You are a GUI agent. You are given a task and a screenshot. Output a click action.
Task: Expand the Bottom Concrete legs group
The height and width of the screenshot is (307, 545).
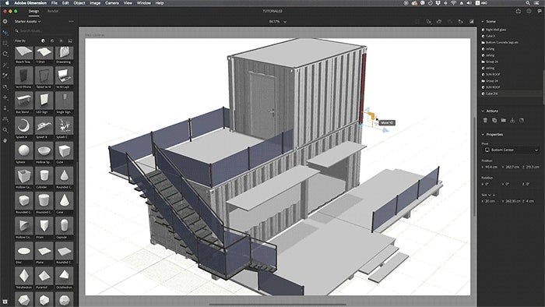pos(483,42)
